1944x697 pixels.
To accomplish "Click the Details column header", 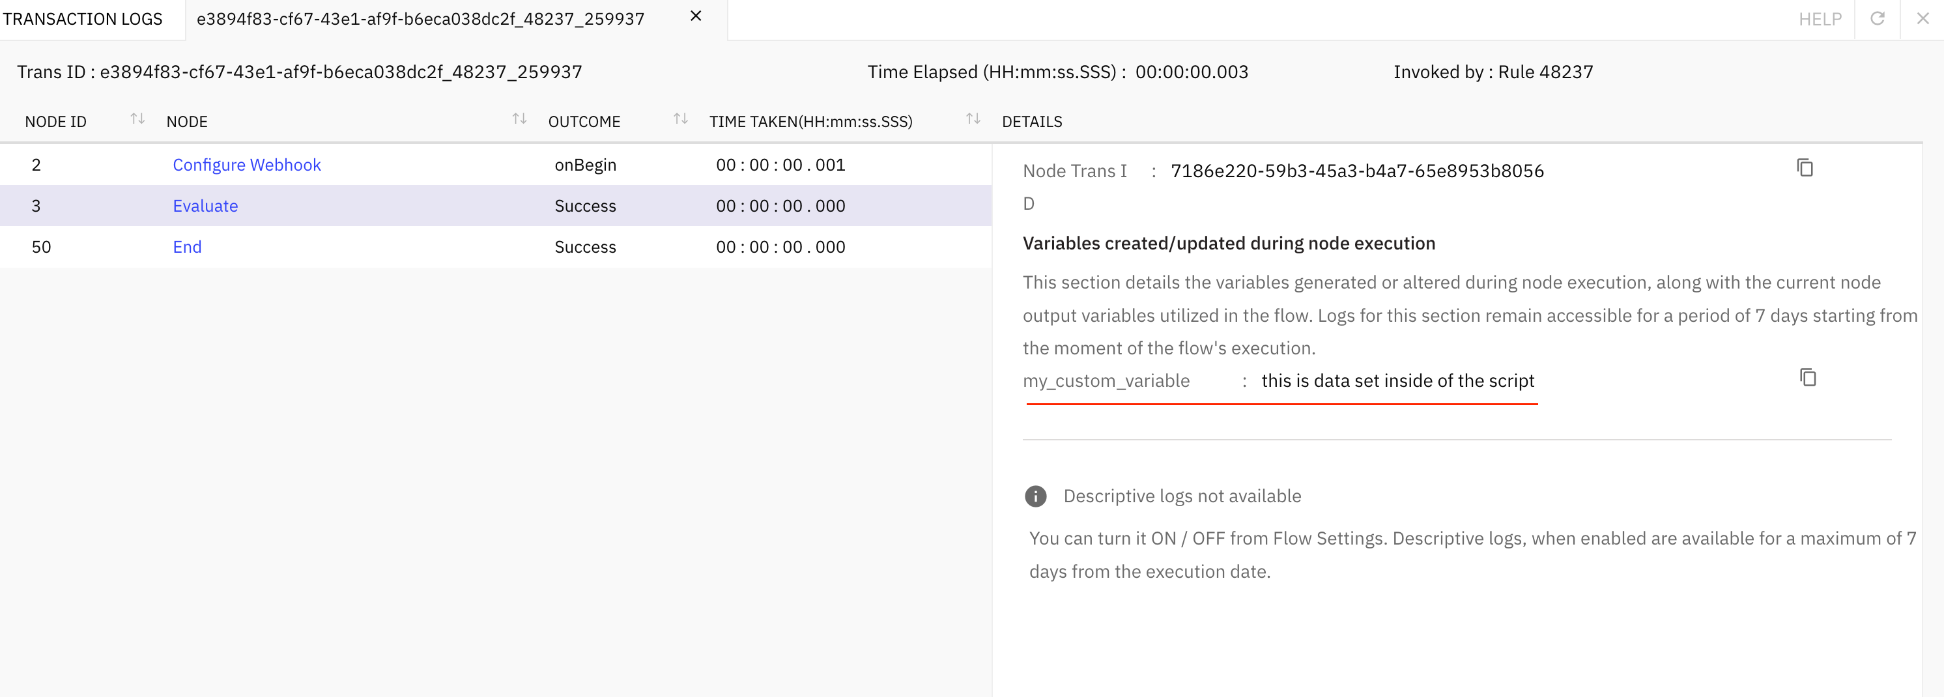I will pyautogui.click(x=1032, y=122).
